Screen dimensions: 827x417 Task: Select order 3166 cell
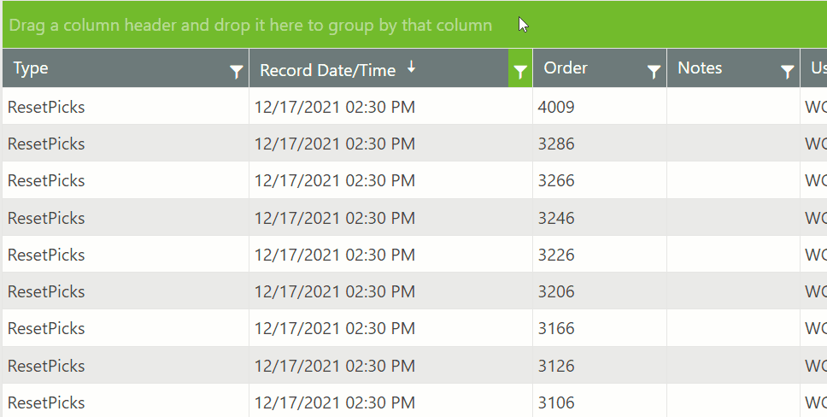(x=556, y=328)
